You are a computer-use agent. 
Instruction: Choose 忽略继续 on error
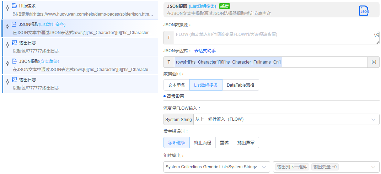tap(177, 142)
